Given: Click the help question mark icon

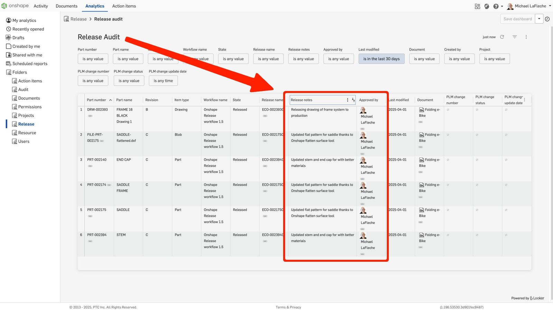Looking at the screenshot, I should [496, 6].
